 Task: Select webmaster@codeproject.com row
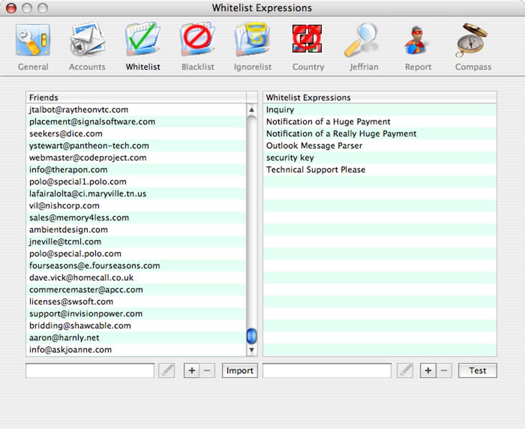click(x=136, y=158)
